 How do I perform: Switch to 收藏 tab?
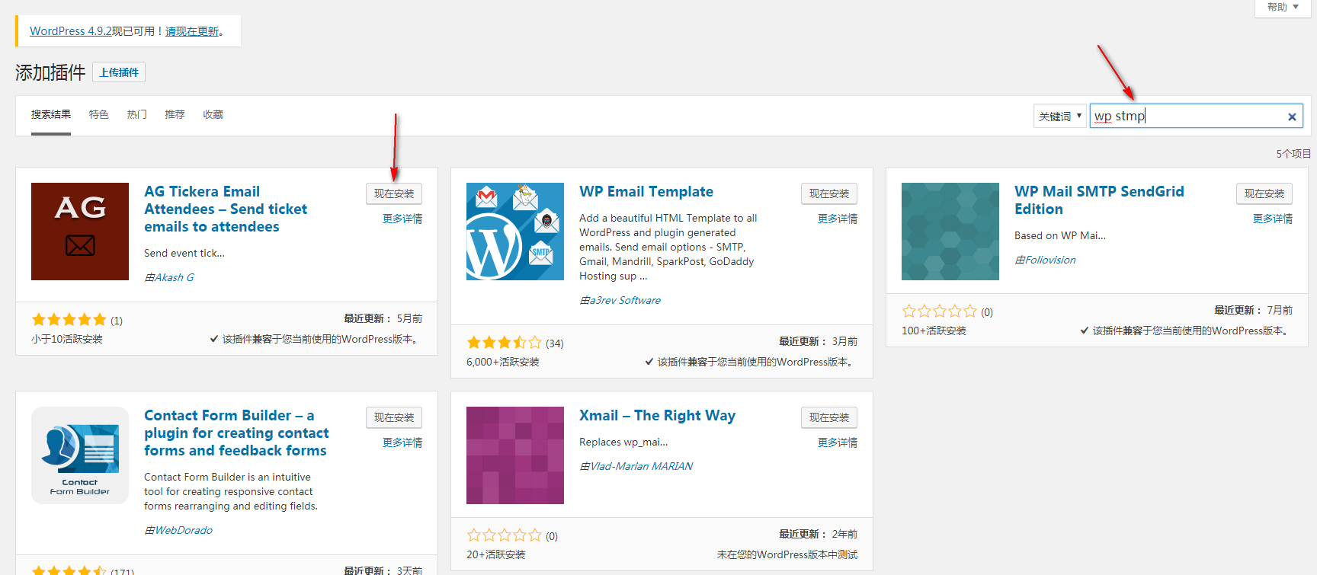(213, 114)
